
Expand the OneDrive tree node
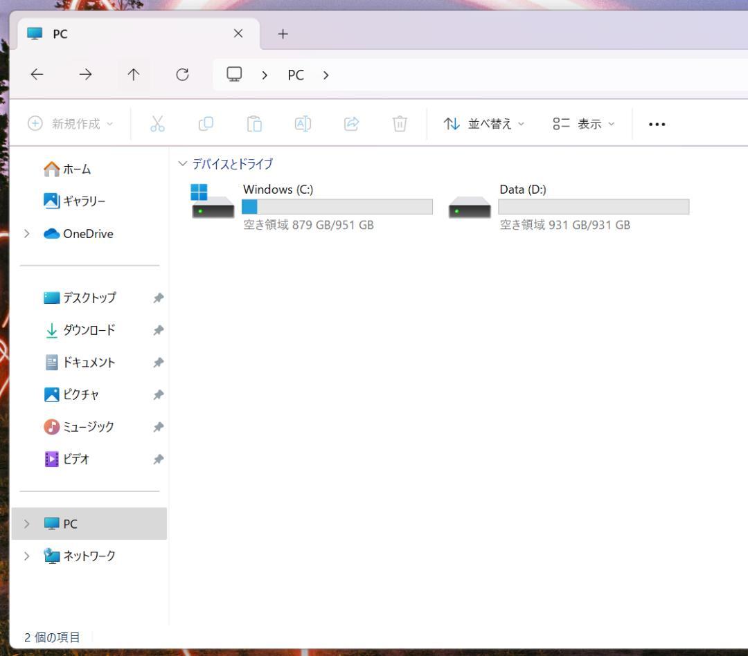27,234
